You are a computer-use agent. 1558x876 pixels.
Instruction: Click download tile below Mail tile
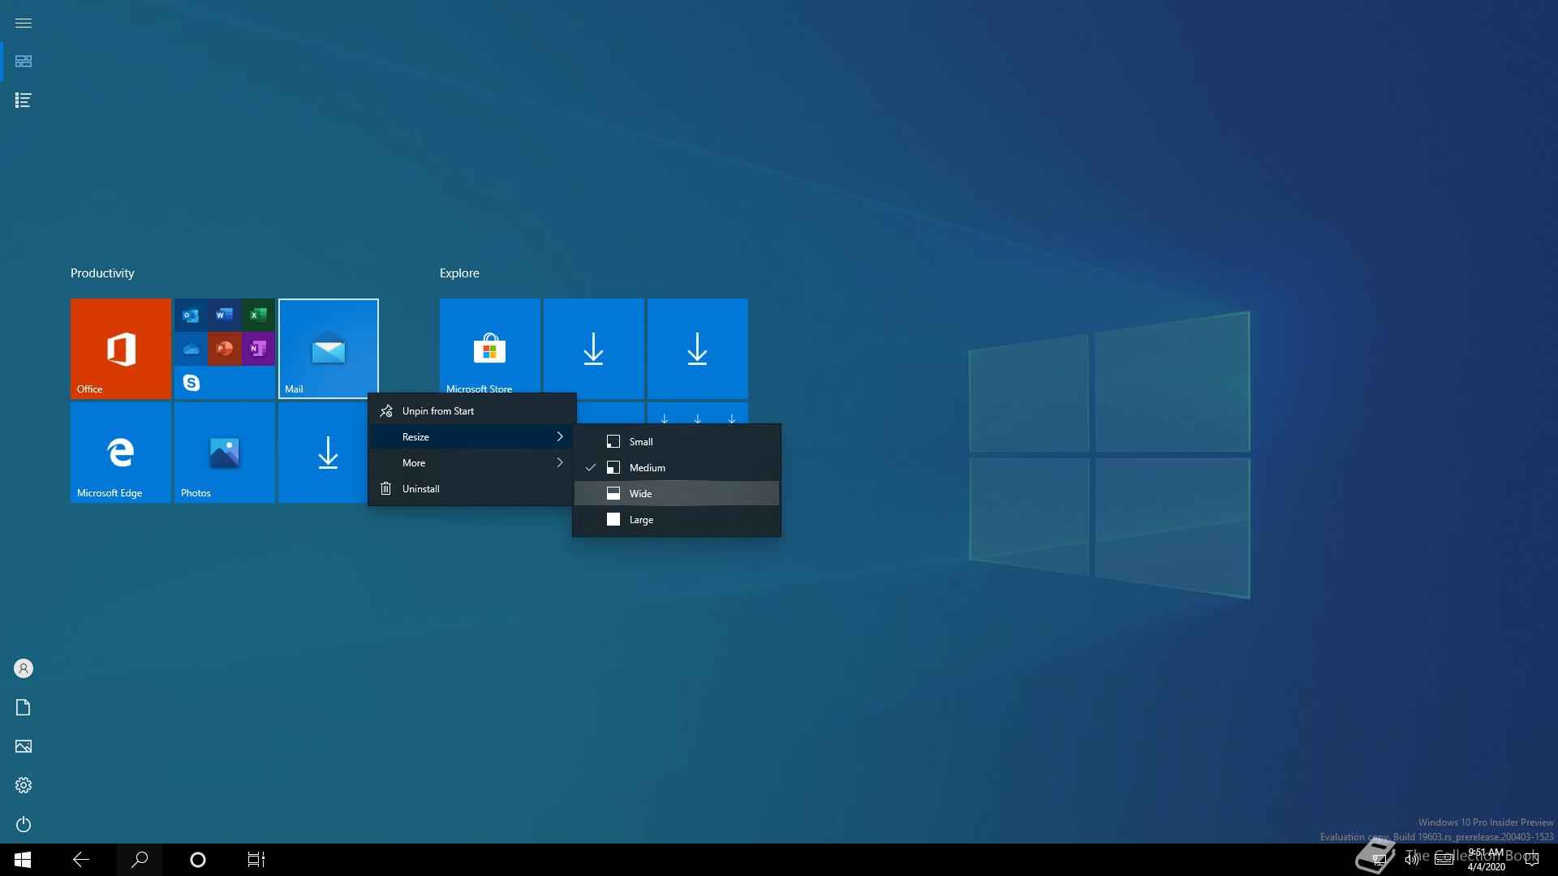(x=323, y=453)
